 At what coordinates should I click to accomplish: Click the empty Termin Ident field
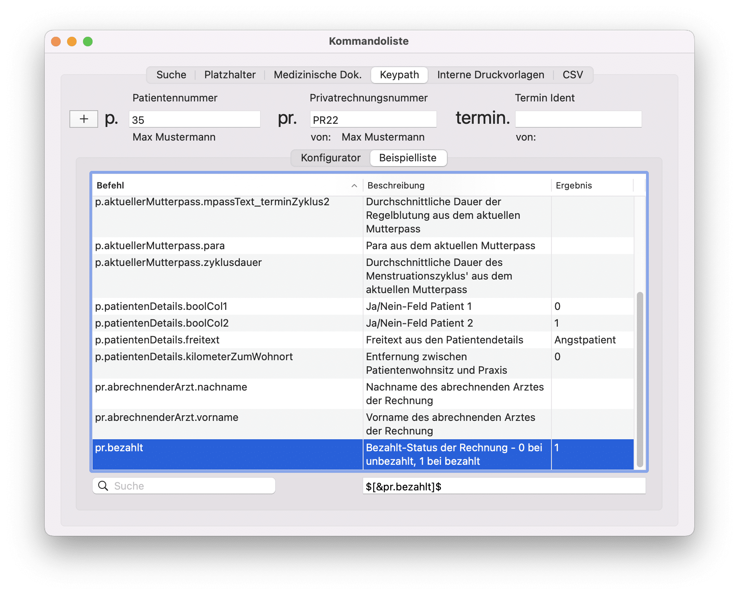(x=578, y=119)
